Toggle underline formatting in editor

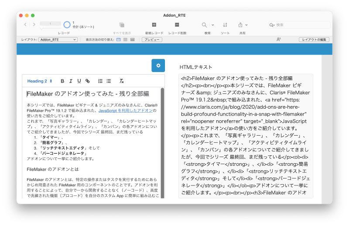tap(79, 81)
